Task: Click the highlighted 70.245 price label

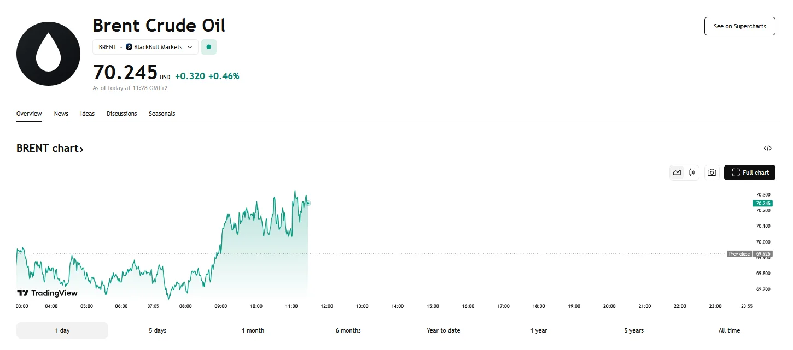Action: tap(762, 203)
